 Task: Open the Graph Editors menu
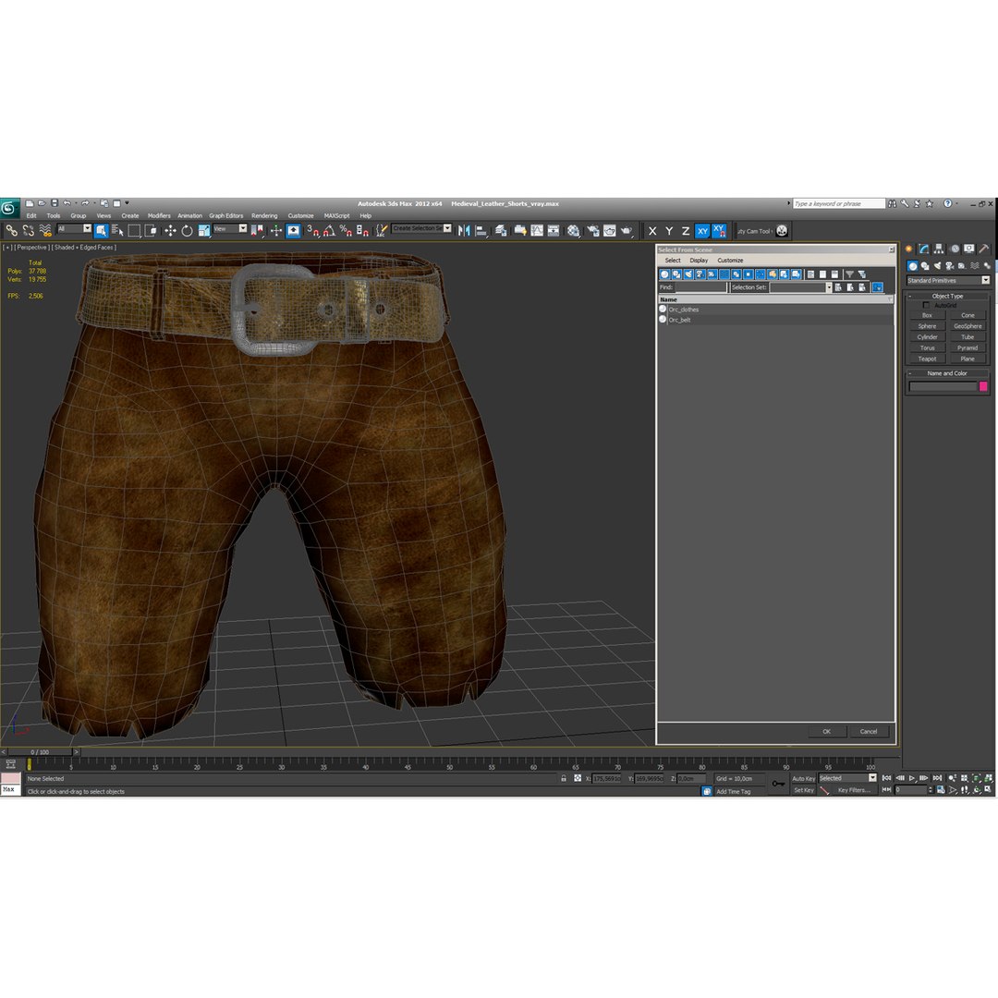pos(226,215)
